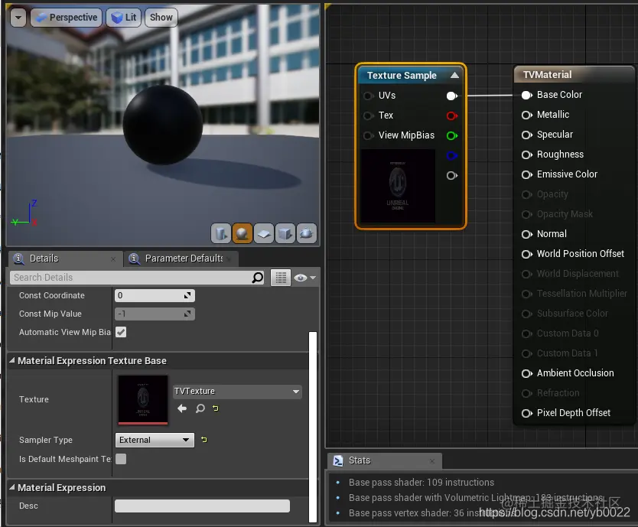Switch preview mesh to cube
The image size is (638, 527).
[285, 233]
